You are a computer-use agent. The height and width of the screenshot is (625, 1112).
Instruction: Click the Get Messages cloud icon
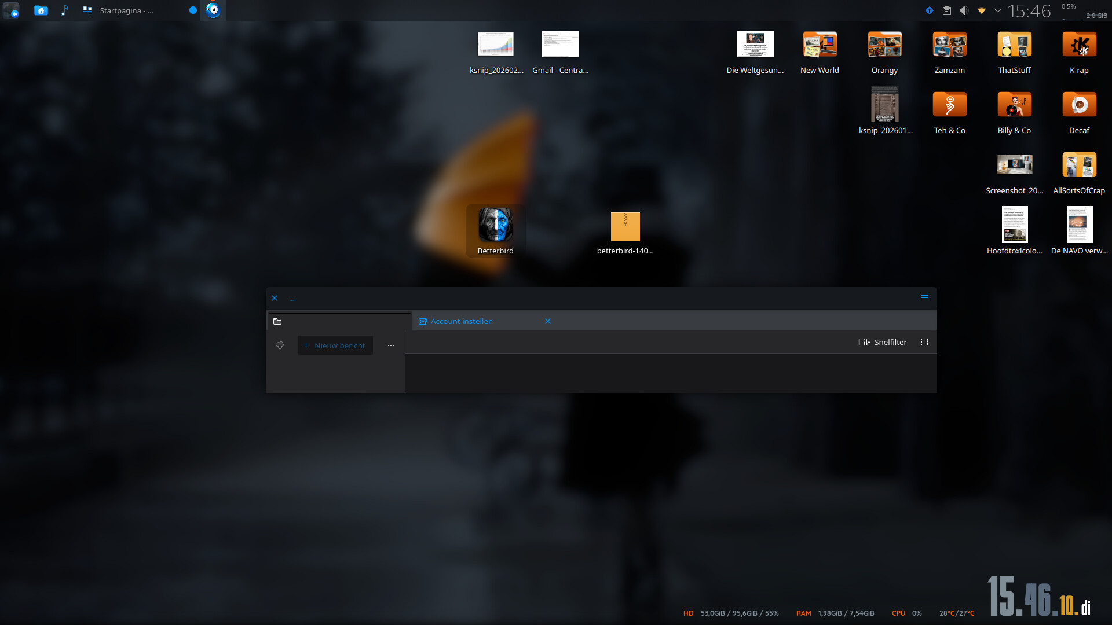click(x=280, y=345)
